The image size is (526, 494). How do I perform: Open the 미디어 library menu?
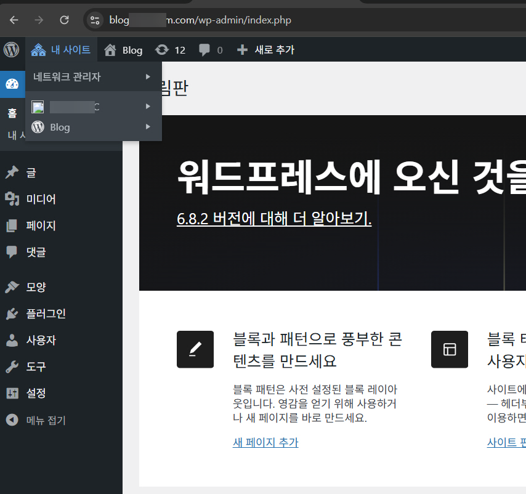click(41, 199)
